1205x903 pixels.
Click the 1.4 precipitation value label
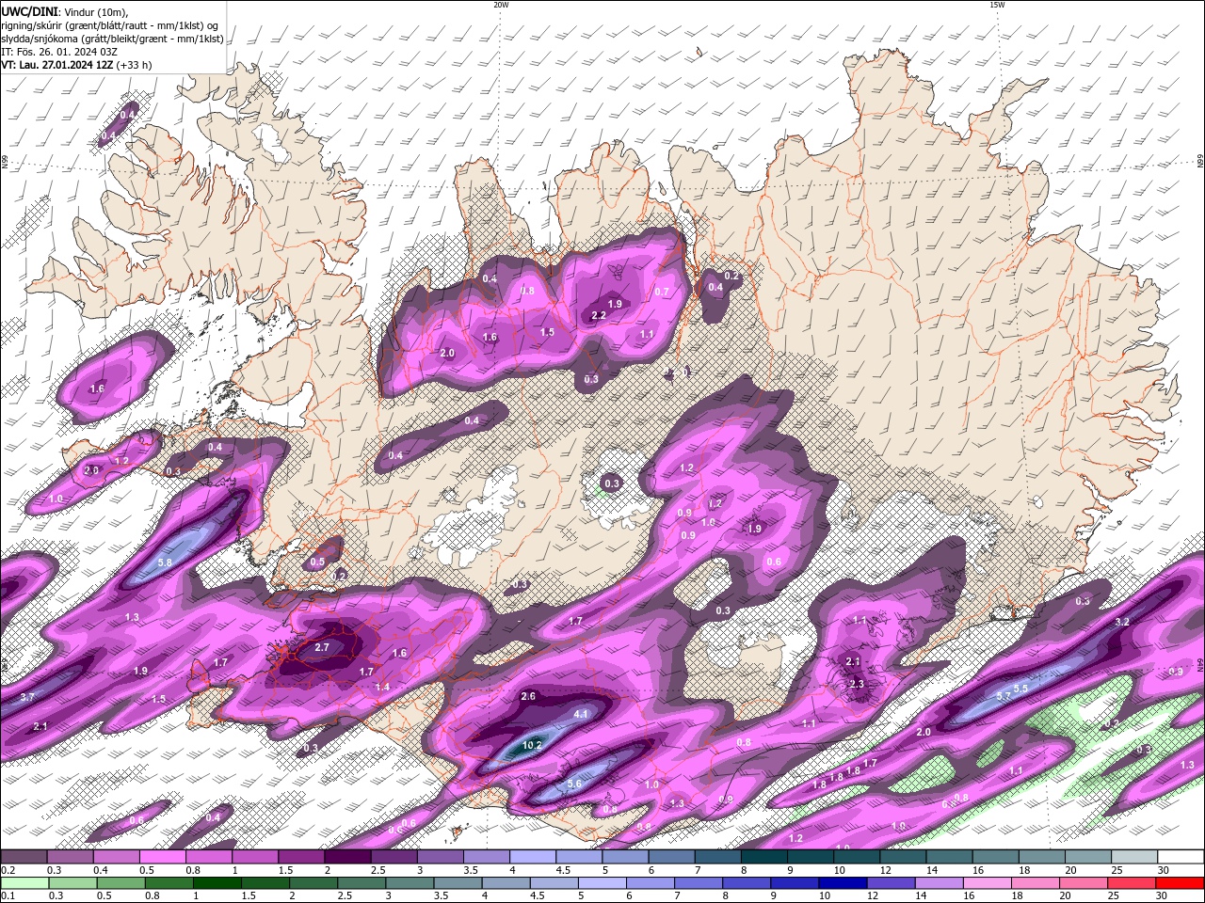click(x=382, y=688)
